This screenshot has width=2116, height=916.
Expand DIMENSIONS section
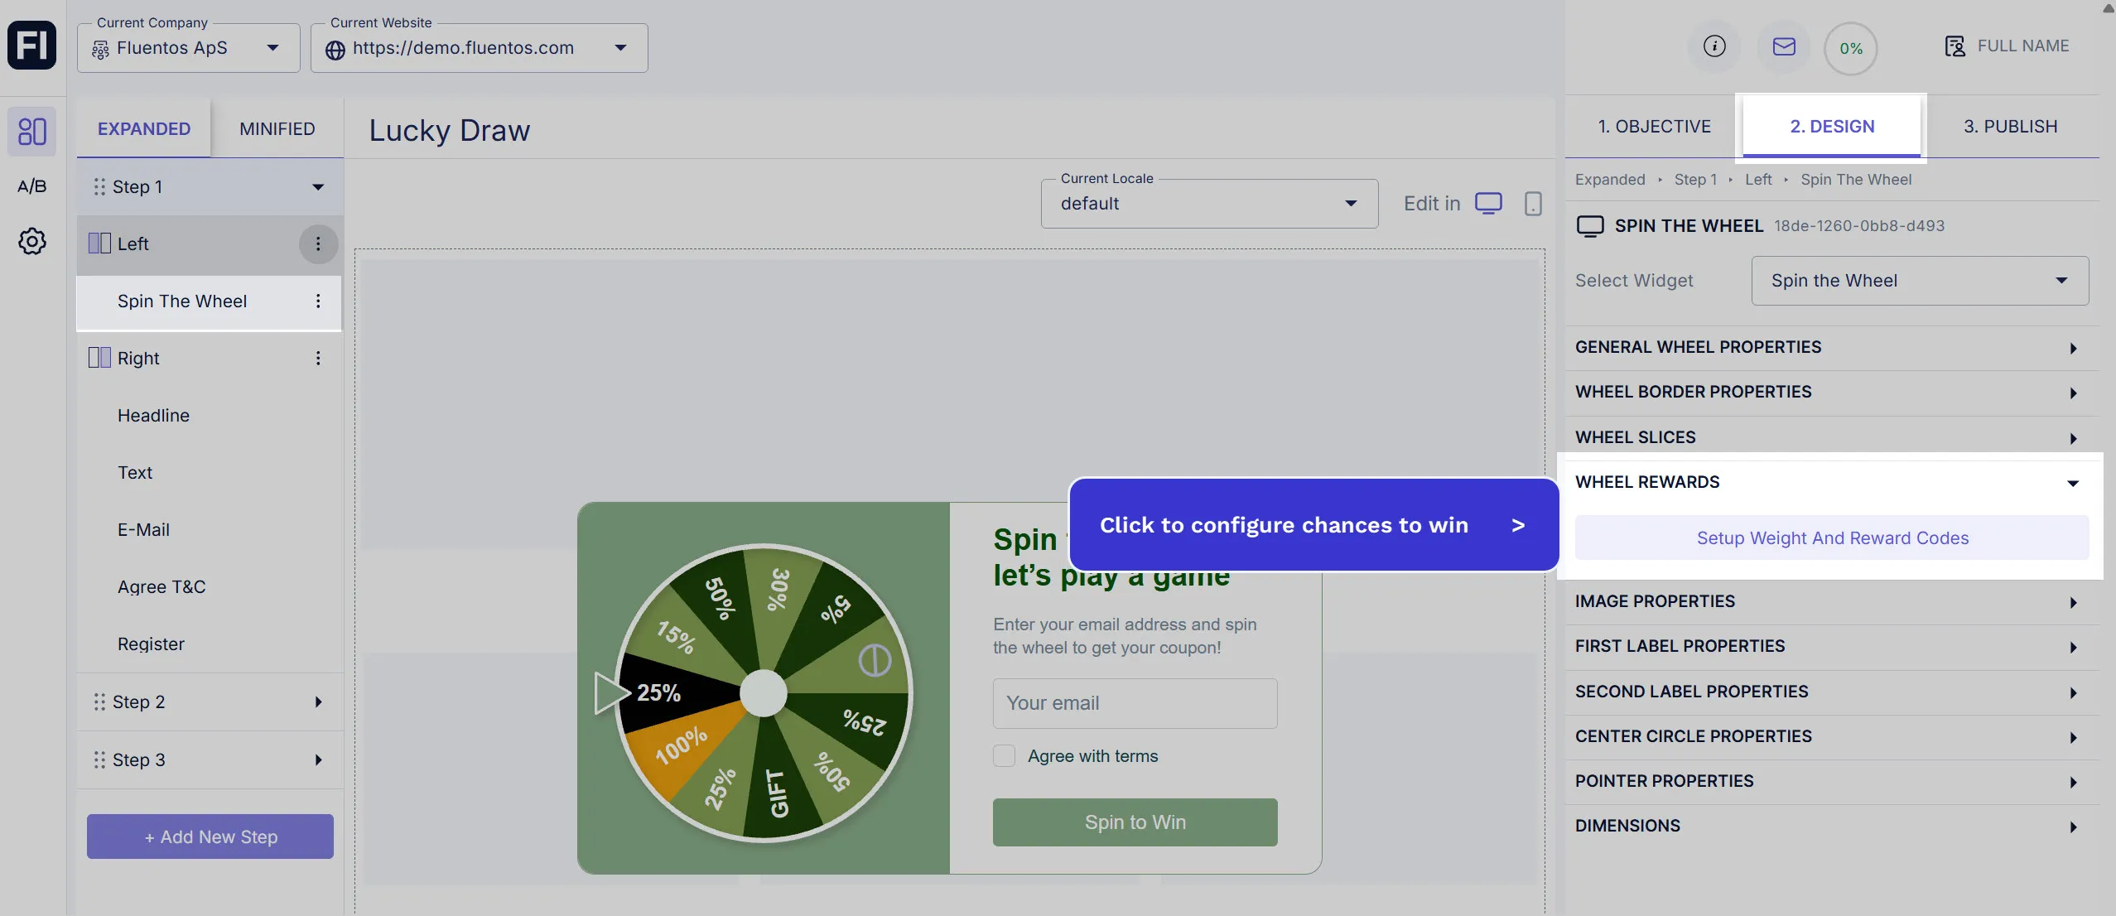[x=1832, y=827]
